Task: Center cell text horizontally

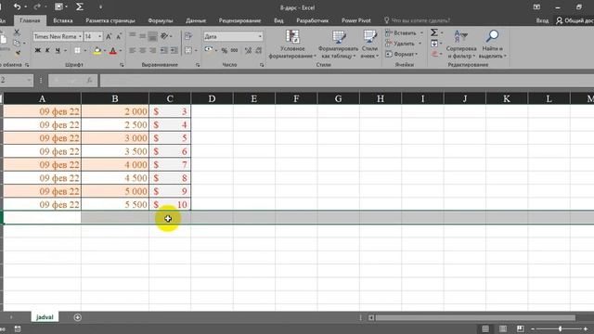Action: 142,50
